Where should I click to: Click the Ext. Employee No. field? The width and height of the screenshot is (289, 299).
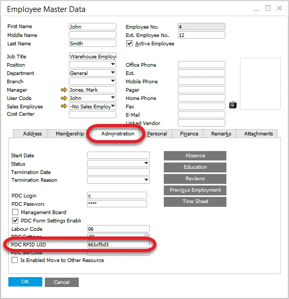201,35
